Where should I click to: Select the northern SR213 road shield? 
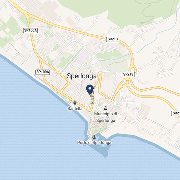(113, 39)
